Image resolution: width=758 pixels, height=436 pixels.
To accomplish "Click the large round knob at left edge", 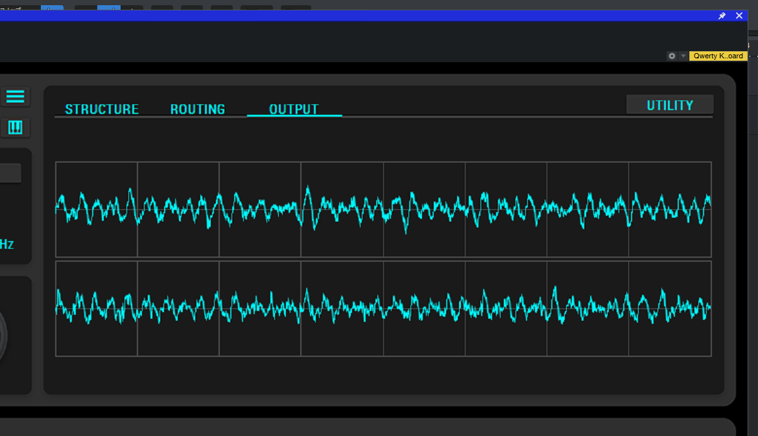I will [x=2, y=336].
